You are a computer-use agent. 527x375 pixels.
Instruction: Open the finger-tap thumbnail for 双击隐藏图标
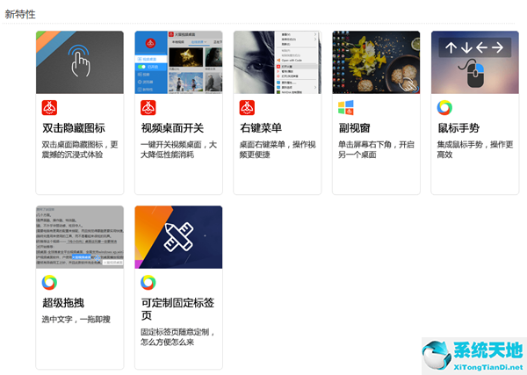point(79,62)
